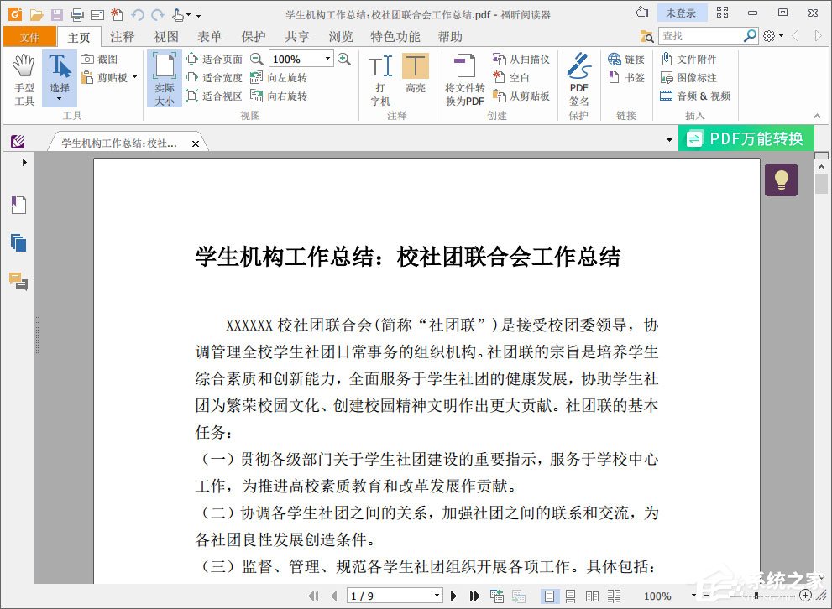Click the green PDF万能转换 button
Viewport: 832px width, 609px height.
(x=744, y=138)
